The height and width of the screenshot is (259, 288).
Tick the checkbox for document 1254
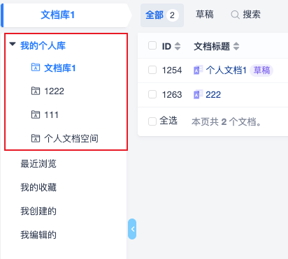152,70
